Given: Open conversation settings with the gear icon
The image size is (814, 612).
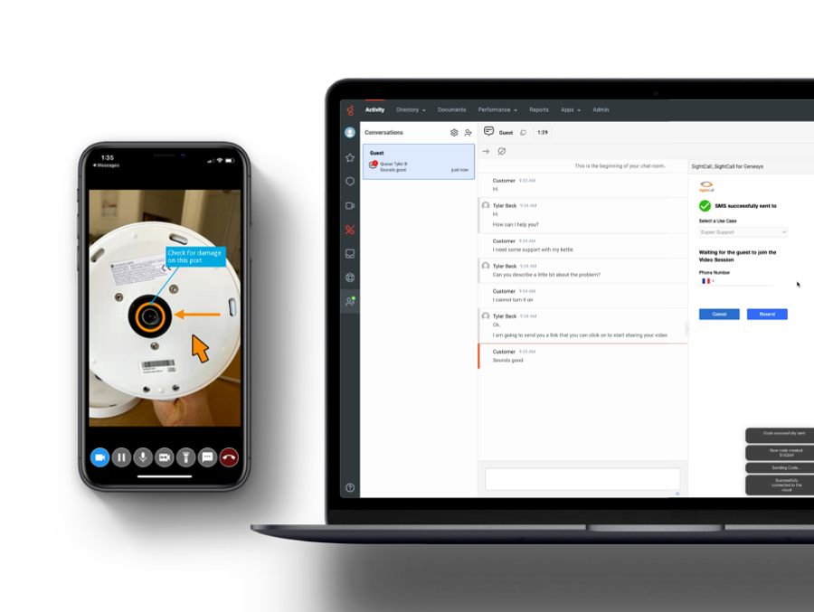Looking at the screenshot, I should (x=454, y=132).
